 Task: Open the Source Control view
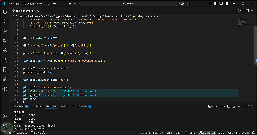pyautogui.click(x=5, y=31)
